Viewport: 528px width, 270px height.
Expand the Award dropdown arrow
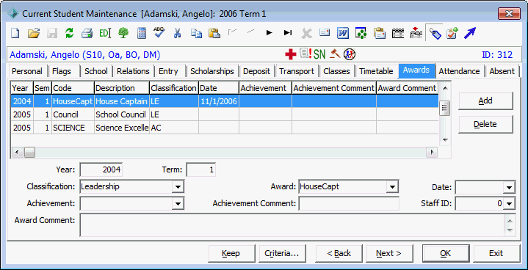pyautogui.click(x=392, y=186)
